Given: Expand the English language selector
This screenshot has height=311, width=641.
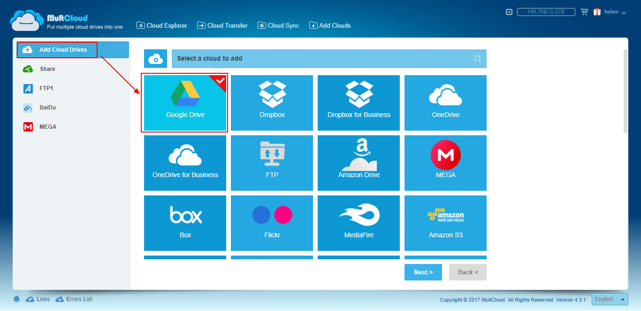Looking at the screenshot, I should pyautogui.click(x=610, y=299).
